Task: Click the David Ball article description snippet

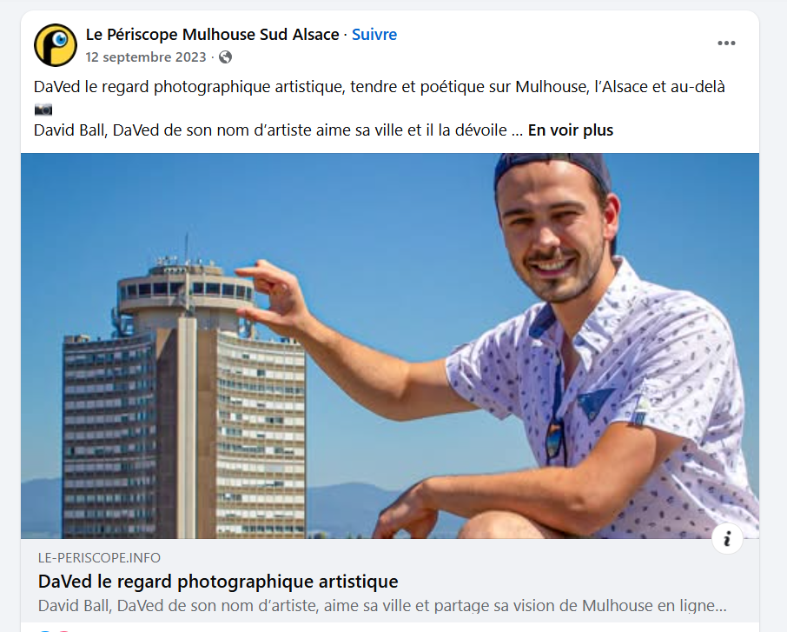Action: pyautogui.click(x=382, y=605)
